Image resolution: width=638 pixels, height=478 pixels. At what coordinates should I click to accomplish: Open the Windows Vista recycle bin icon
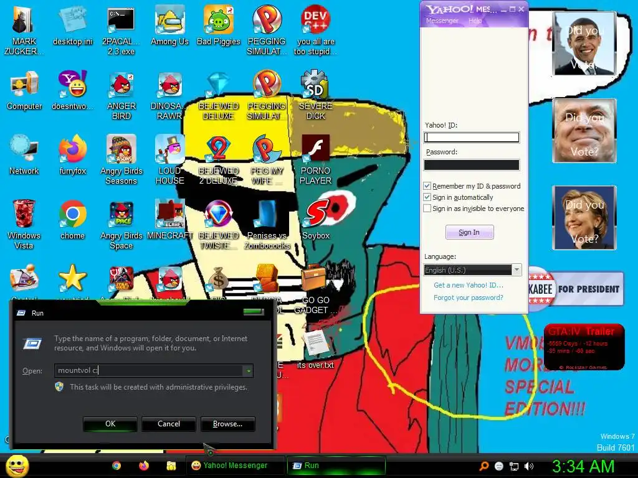pyautogui.click(x=24, y=225)
